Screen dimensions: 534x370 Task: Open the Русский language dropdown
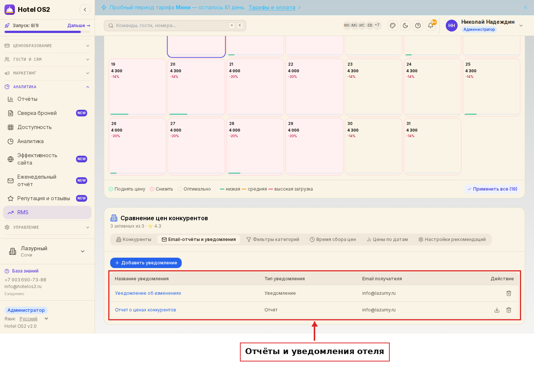coord(34,319)
